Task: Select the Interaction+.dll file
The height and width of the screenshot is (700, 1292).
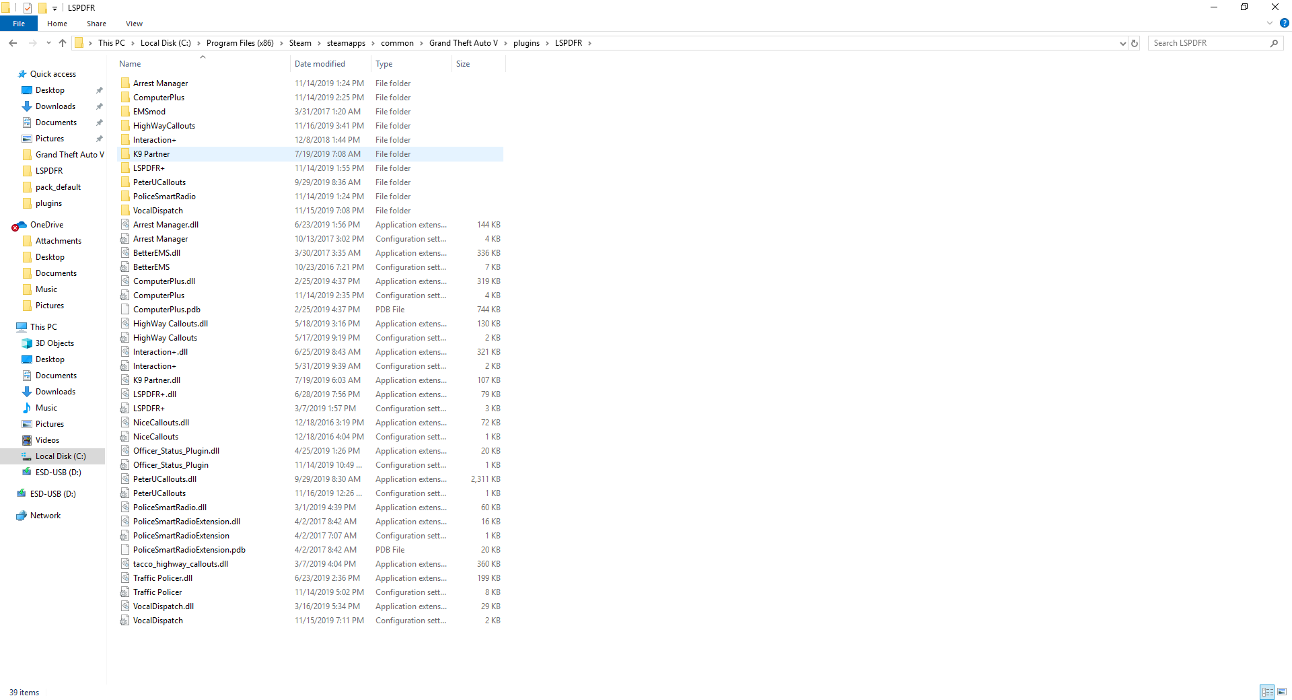Action: 160,352
